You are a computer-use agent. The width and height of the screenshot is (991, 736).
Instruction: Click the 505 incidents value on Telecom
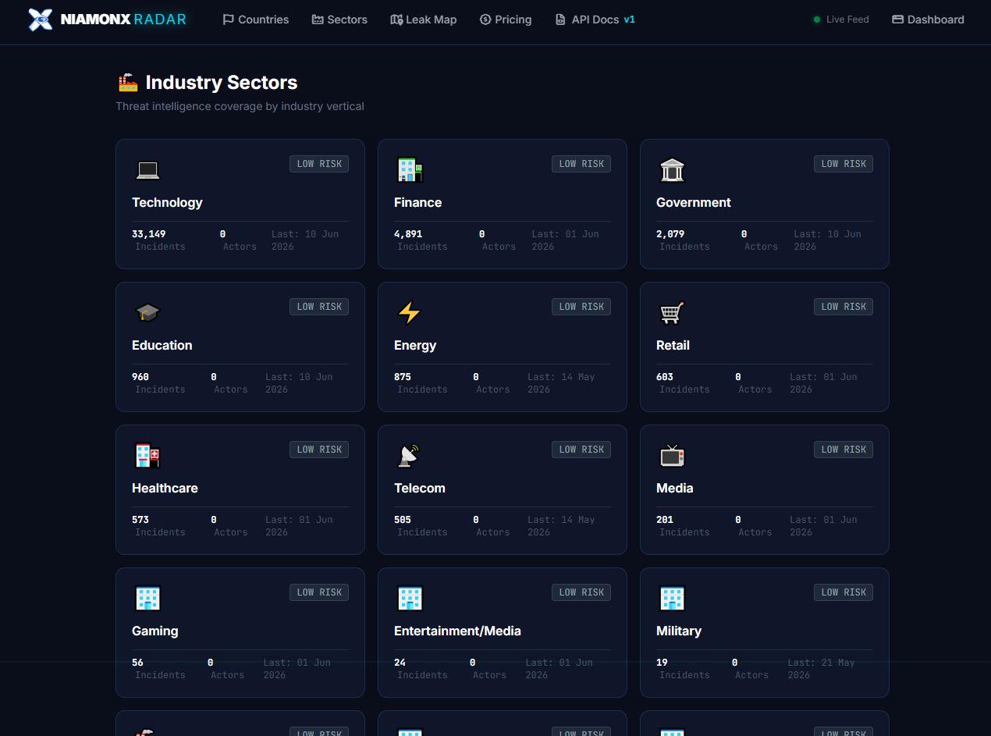(403, 520)
